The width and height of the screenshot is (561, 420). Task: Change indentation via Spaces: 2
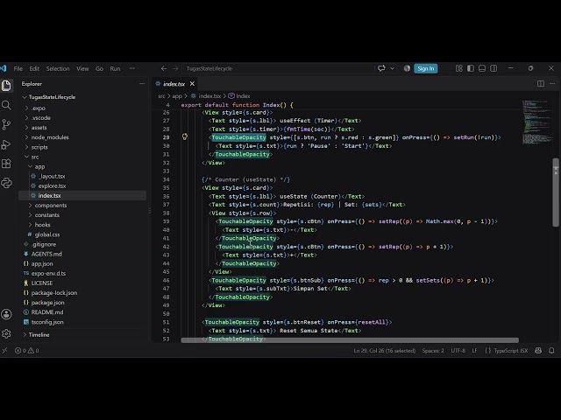(432, 351)
